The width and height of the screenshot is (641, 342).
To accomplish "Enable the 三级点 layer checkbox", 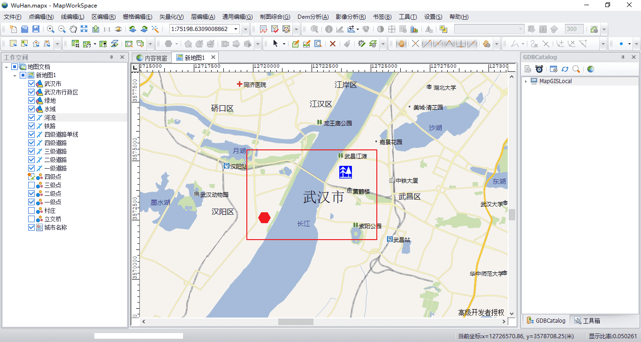I will (31, 185).
